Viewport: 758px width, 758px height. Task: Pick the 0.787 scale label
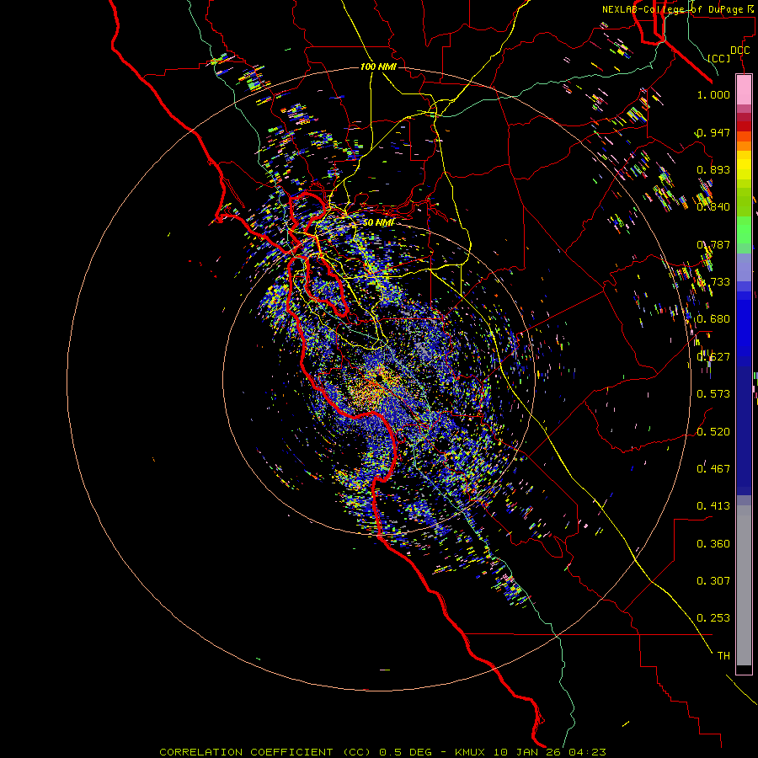(713, 244)
